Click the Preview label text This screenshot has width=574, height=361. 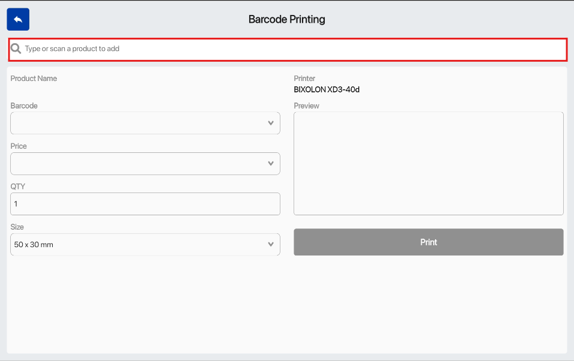[x=306, y=106]
